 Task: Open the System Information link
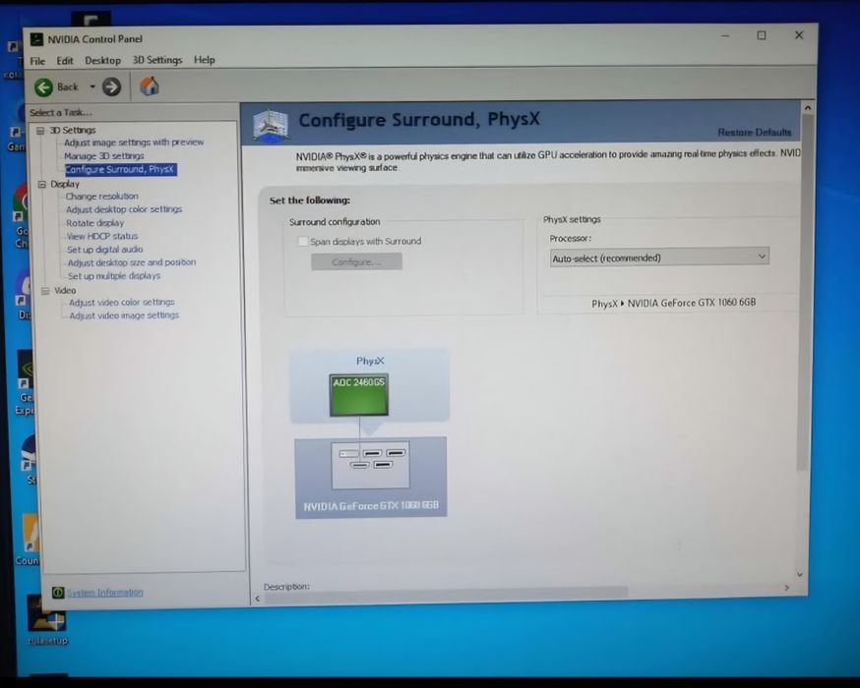[x=104, y=592]
